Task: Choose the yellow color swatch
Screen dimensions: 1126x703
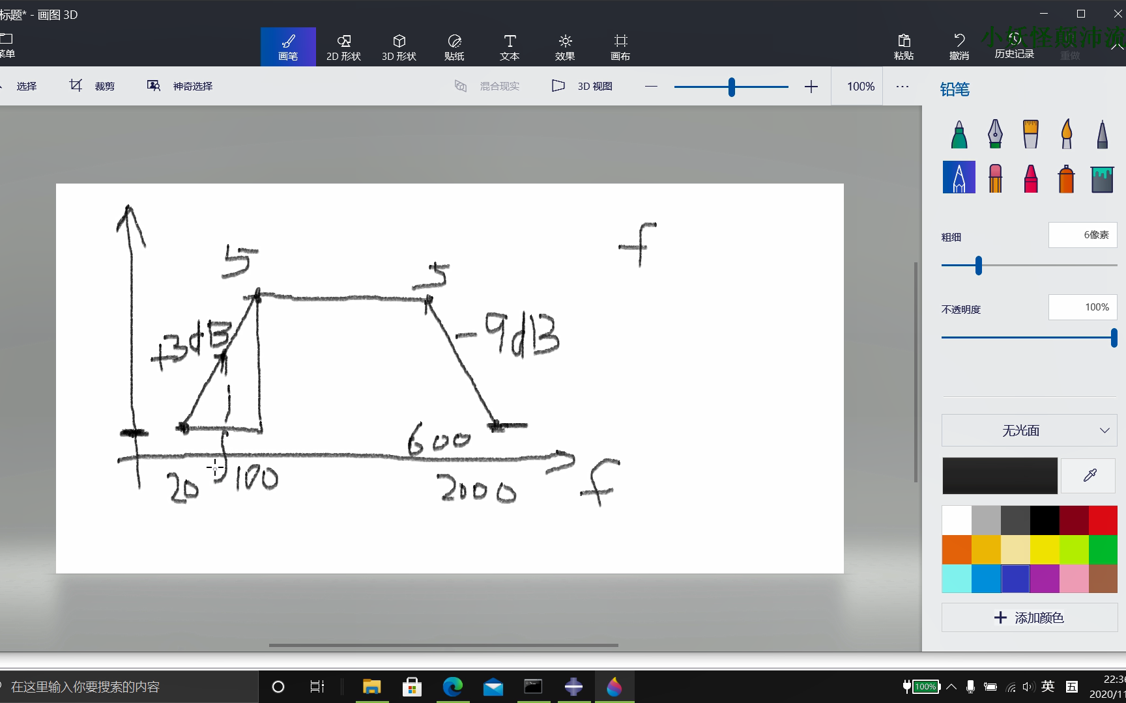Action: coord(1045,549)
